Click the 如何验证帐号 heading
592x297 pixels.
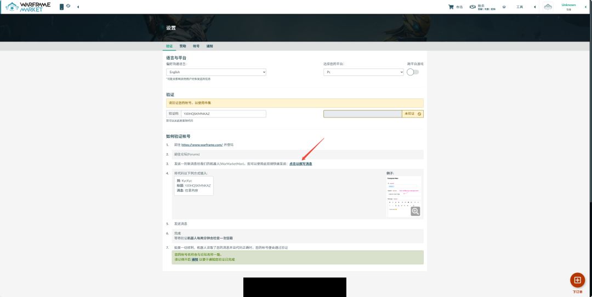click(178, 136)
